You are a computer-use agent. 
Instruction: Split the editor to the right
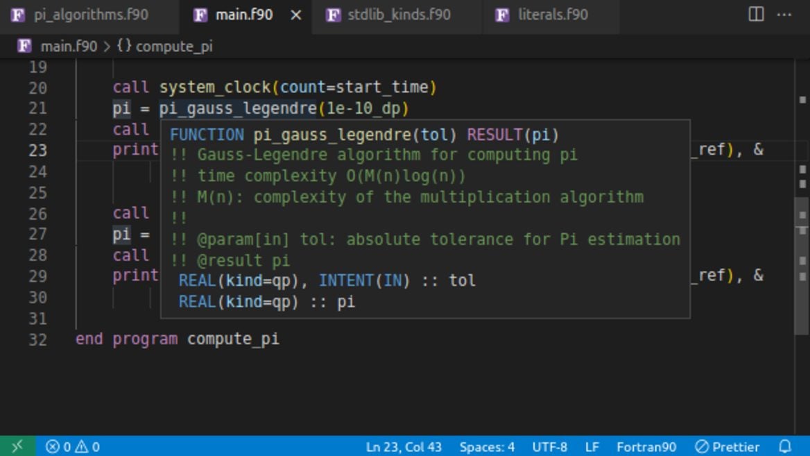[756, 15]
